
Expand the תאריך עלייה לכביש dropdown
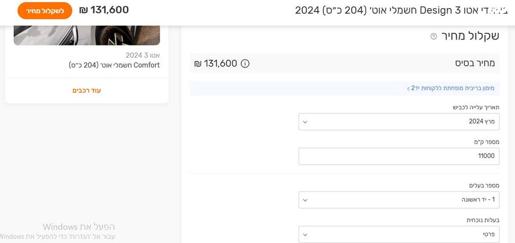coord(399,121)
